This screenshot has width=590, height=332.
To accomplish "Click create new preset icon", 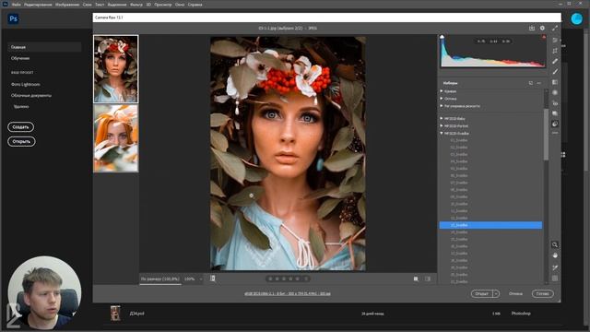I will [x=531, y=83].
